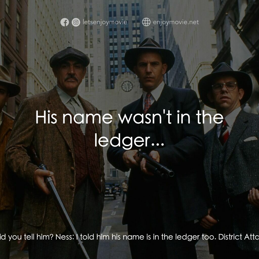Click the long gun barrel at lower left
259x259 pixels.
click(x=63, y=210)
